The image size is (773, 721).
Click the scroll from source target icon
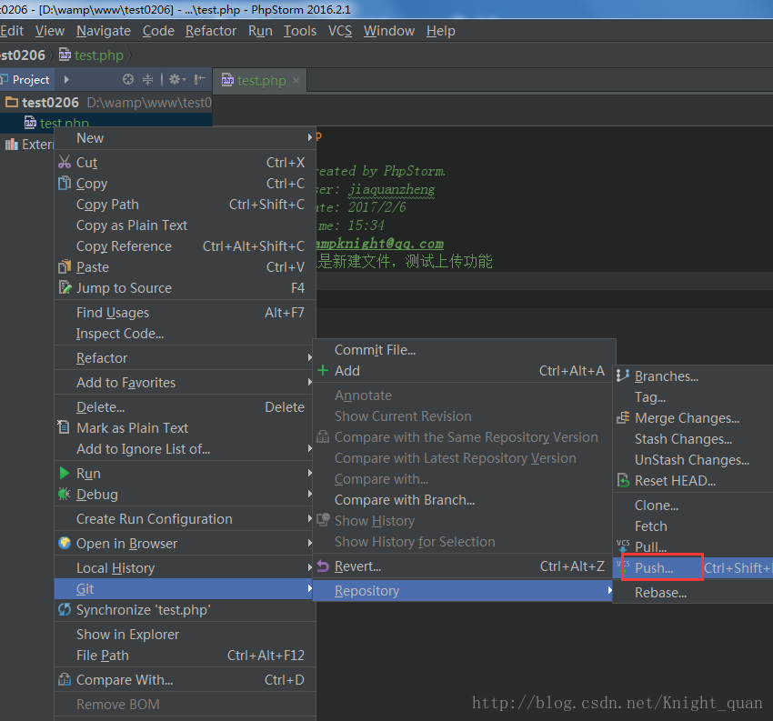[128, 79]
